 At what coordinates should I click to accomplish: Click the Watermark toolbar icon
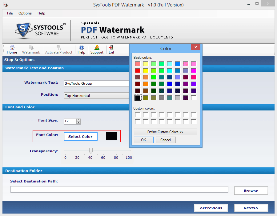tap(31, 50)
